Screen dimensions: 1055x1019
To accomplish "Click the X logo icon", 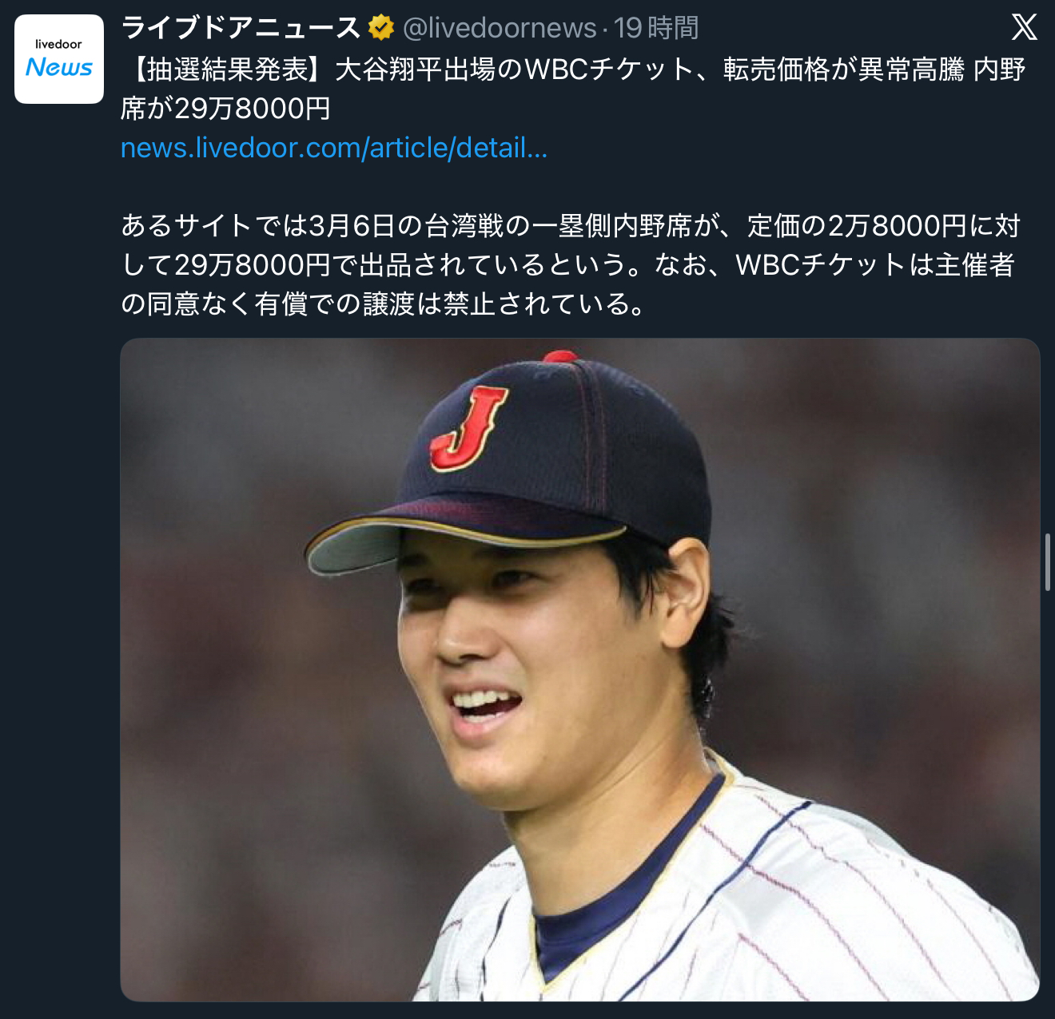I will (x=1024, y=27).
